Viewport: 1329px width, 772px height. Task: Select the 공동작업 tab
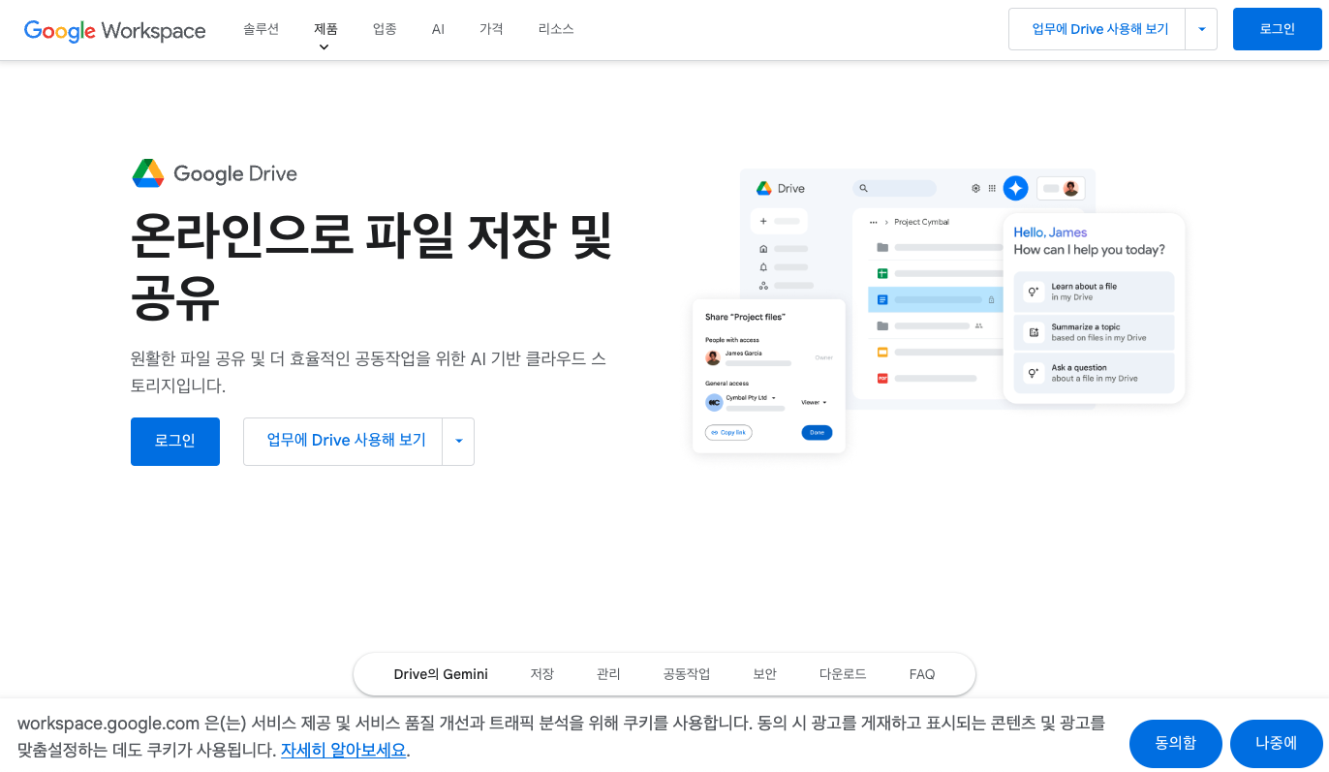click(687, 674)
